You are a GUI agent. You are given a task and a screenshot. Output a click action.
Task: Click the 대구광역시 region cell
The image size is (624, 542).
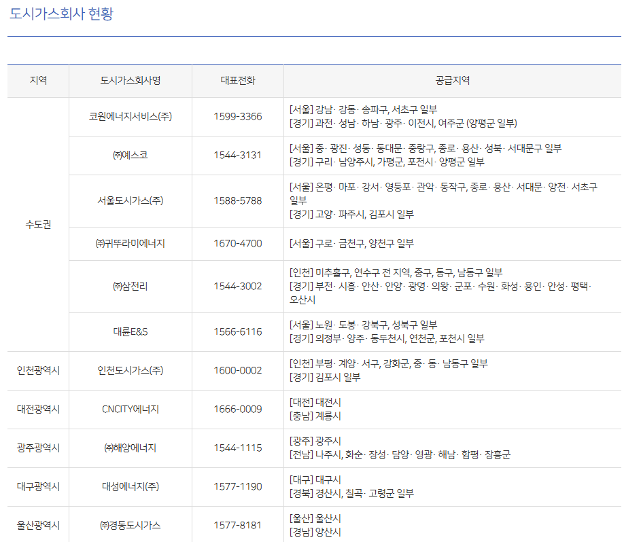[x=38, y=486]
